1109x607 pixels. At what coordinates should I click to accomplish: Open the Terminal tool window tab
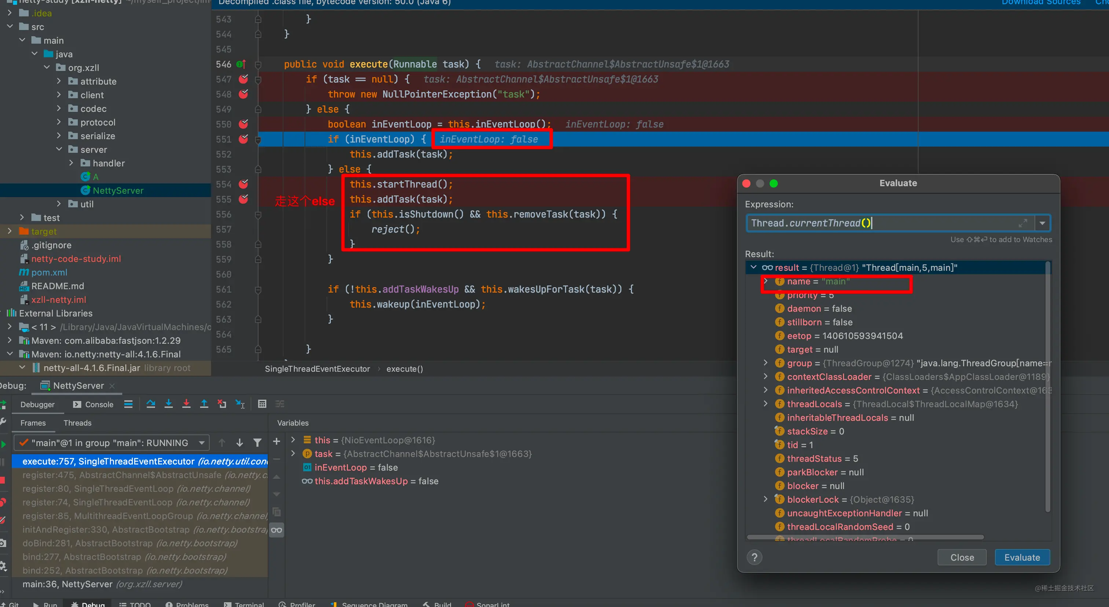tap(244, 604)
